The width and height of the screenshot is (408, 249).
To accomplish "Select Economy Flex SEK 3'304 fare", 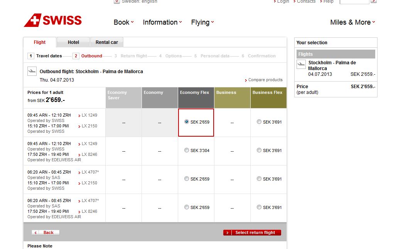I will pos(187,150).
